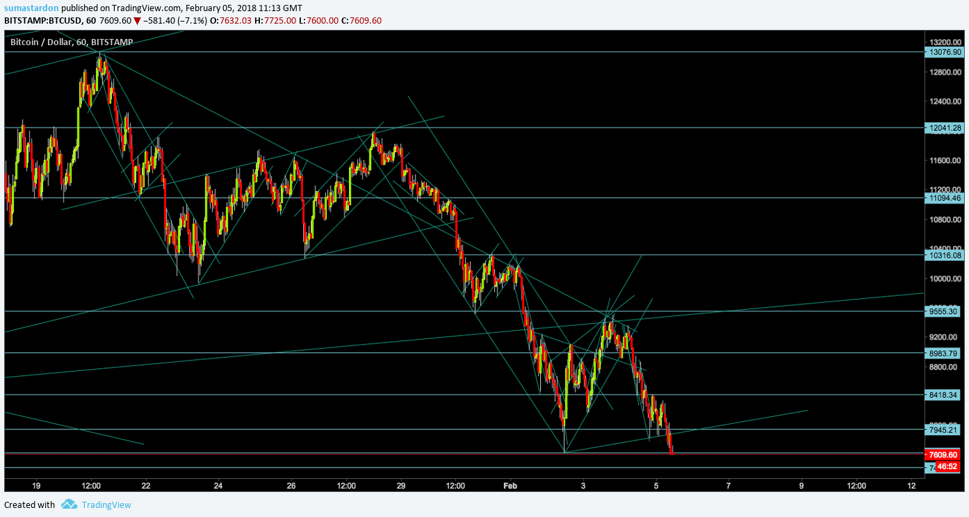
Task: Click the 10800.00 price axis tick
Action: click(x=946, y=220)
